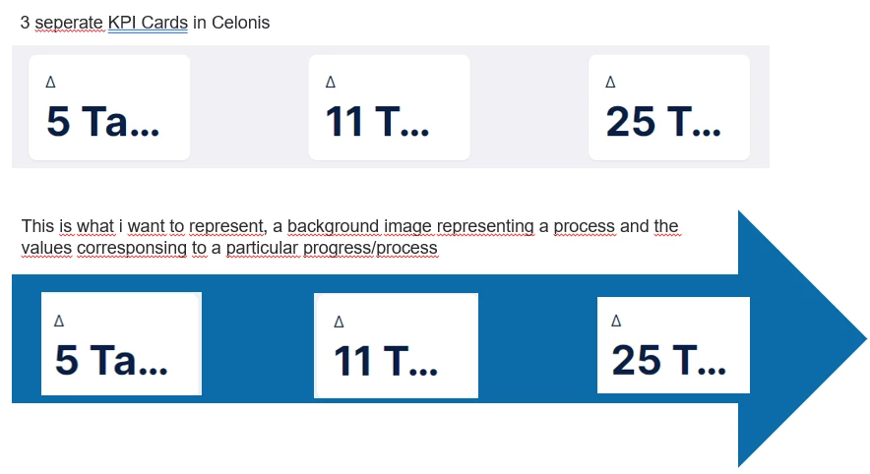Image resolution: width=870 pixels, height=474 pixels.
Task: Click the delta icon on top 25 T card
Action: tap(610, 83)
